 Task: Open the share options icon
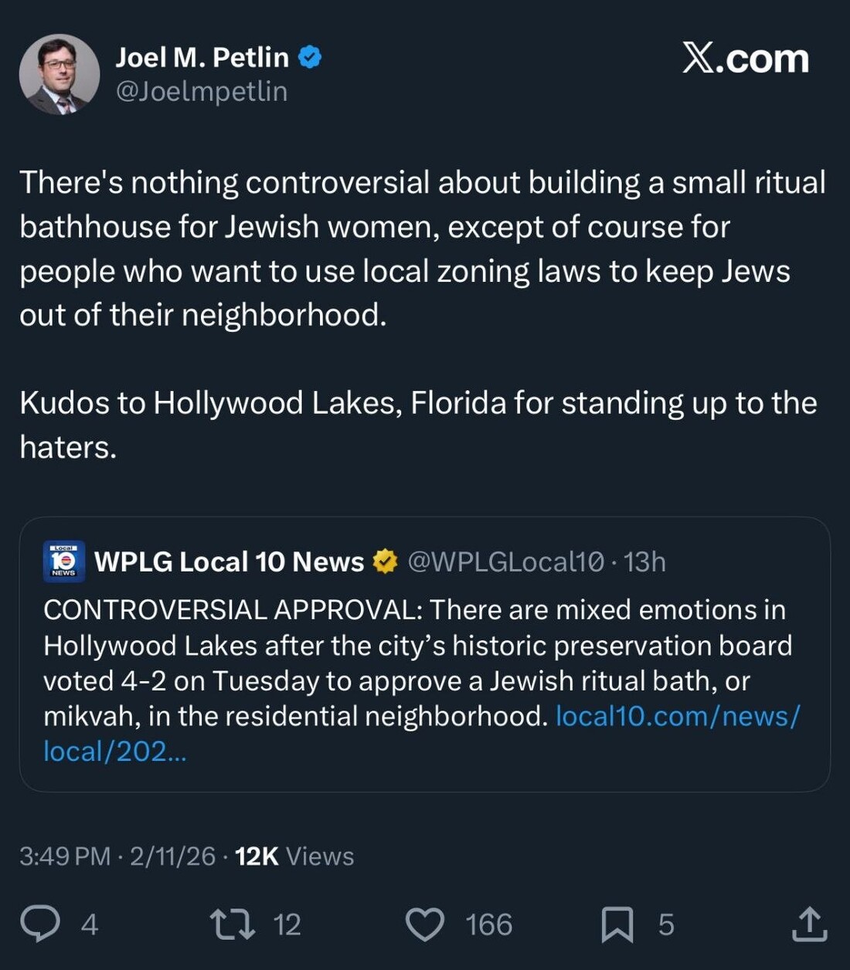click(x=809, y=924)
